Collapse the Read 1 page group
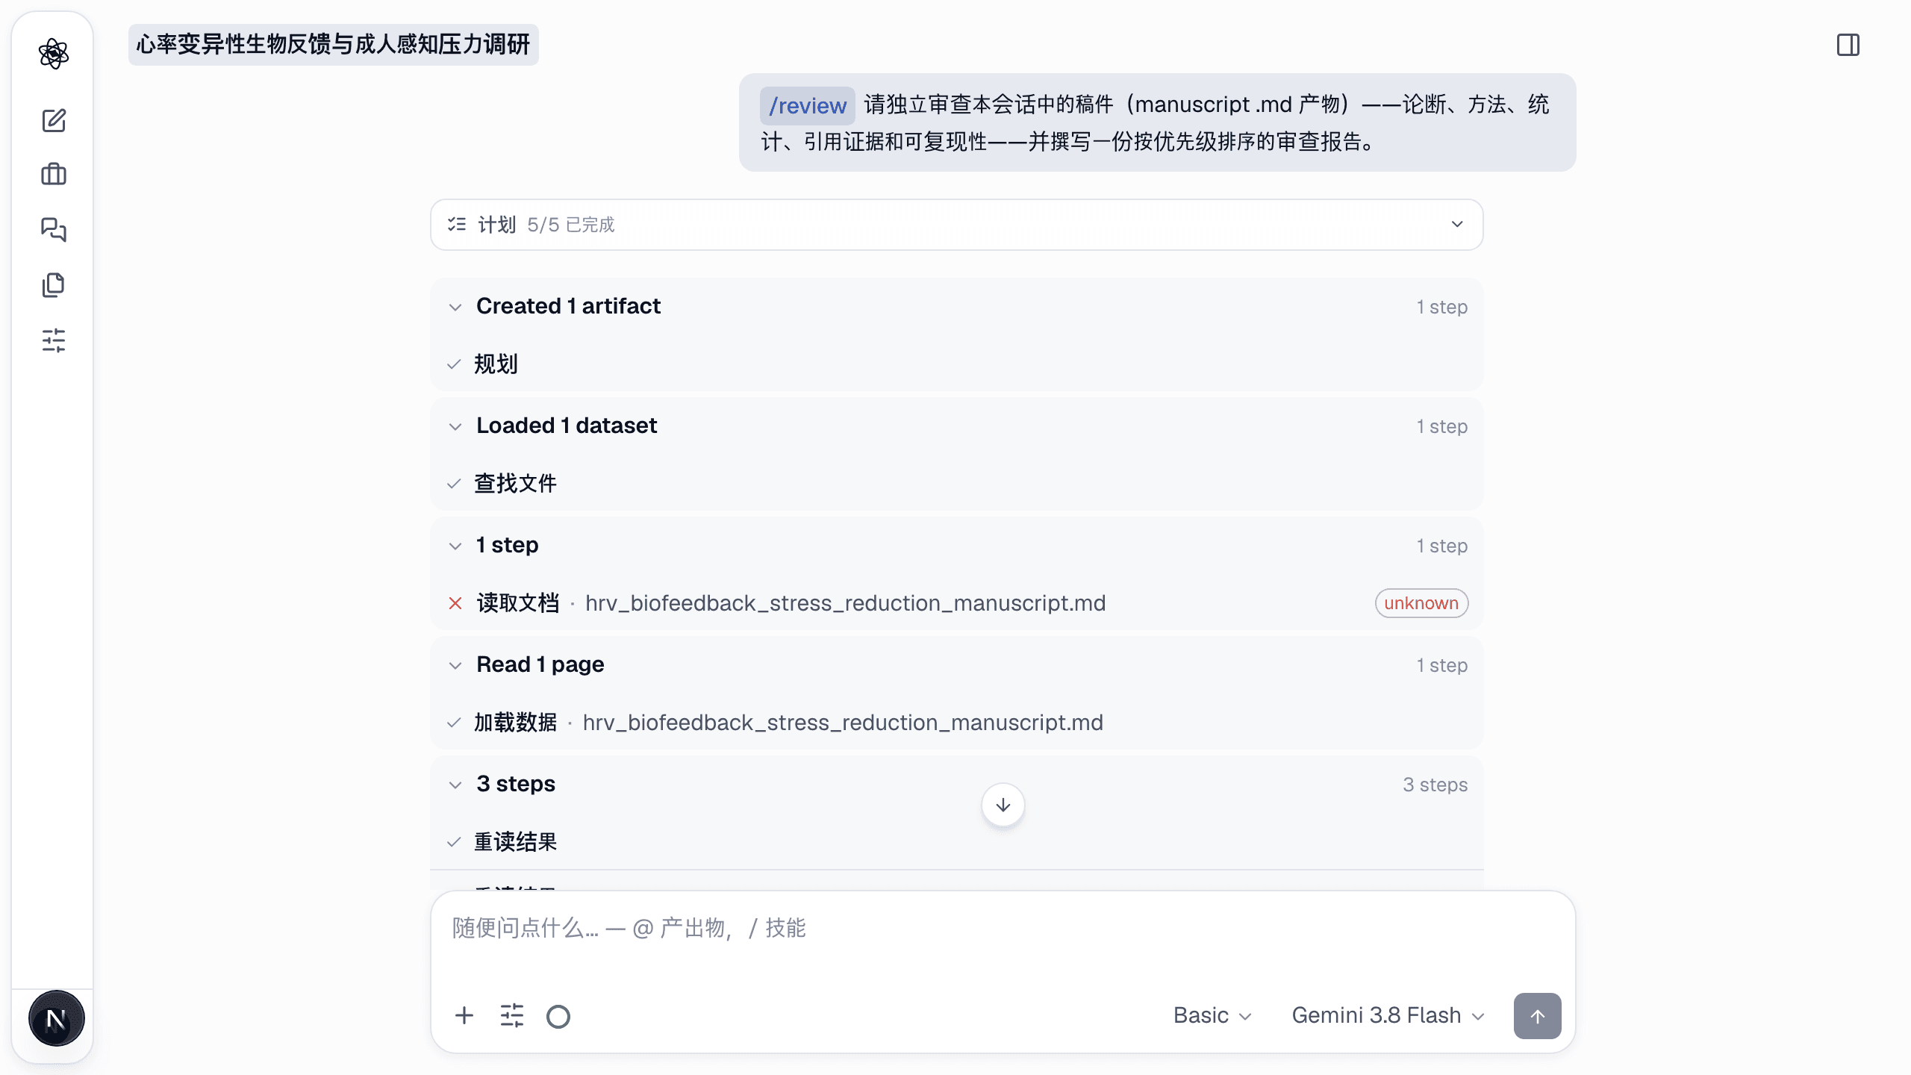Screen dimensions: 1911x1075 tap(455, 665)
